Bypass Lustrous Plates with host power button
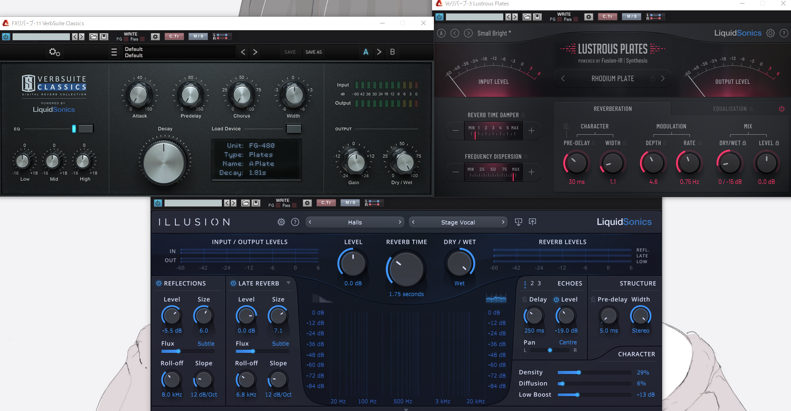 [439, 17]
